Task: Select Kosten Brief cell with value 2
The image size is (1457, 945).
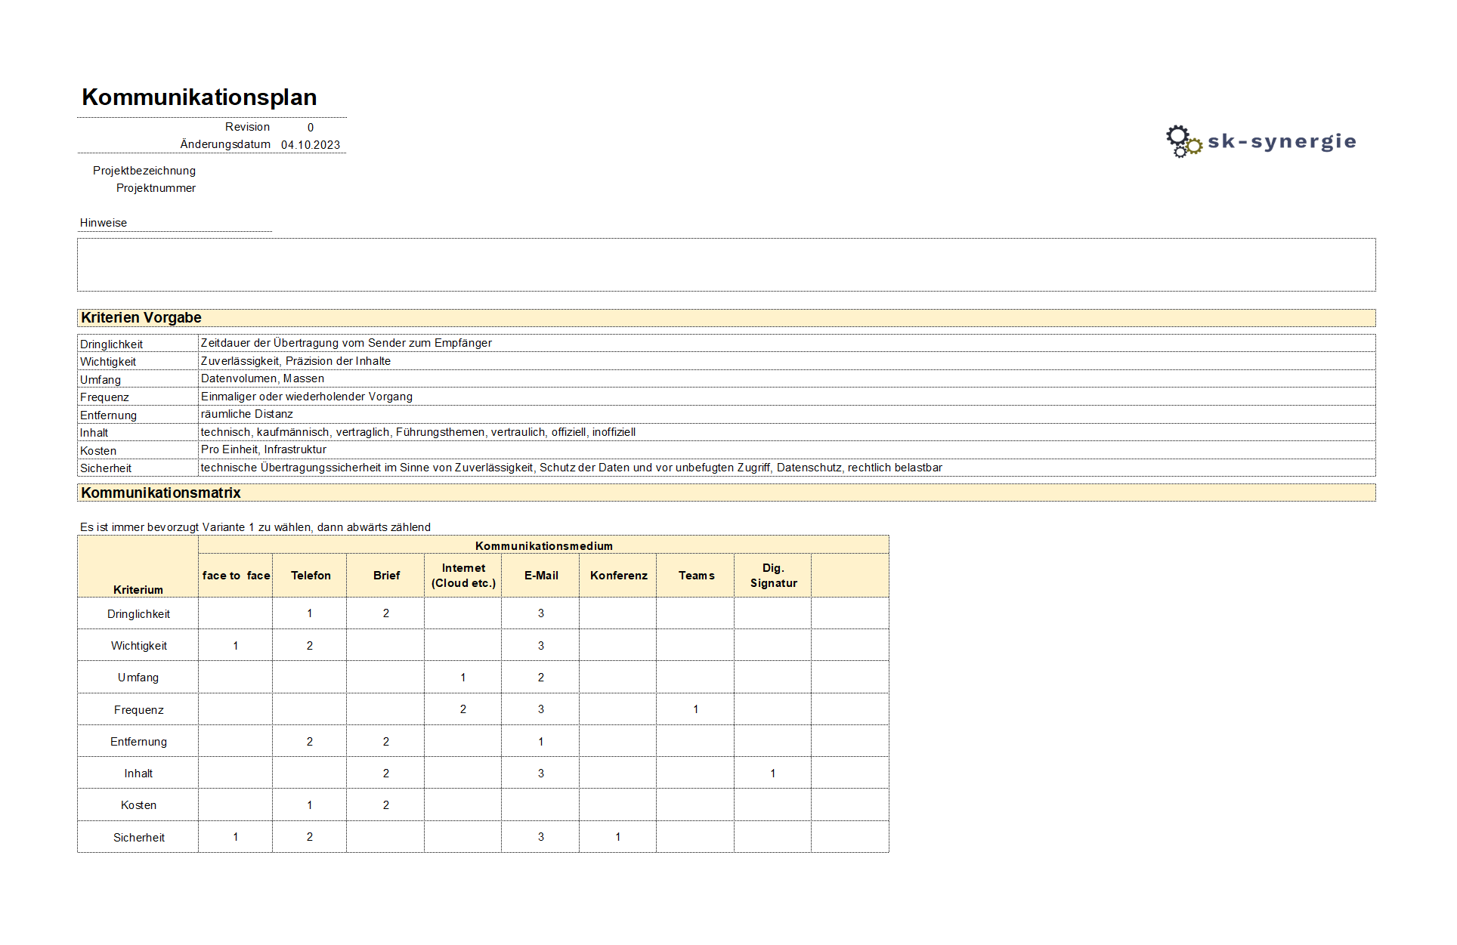Action: tap(385, 805)
